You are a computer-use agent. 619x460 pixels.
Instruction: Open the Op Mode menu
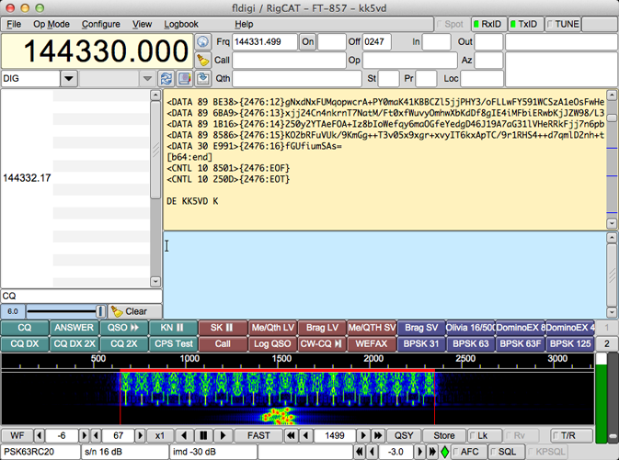tap(52, 24)
